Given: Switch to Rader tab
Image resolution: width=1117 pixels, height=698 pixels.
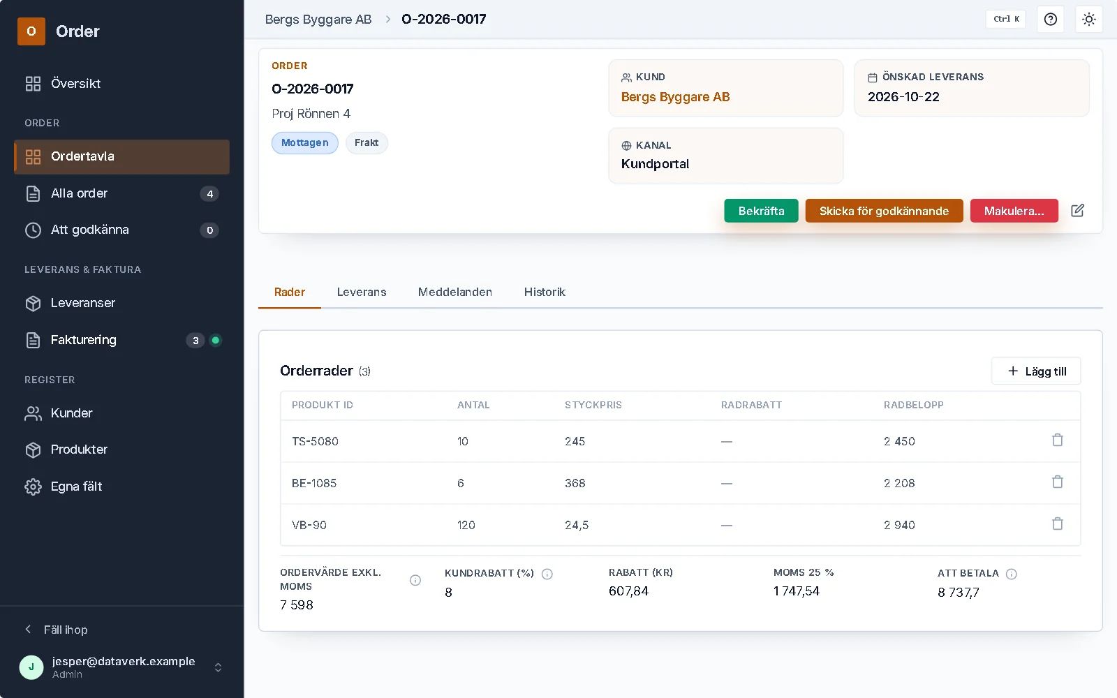Looking at the screenshot, I should tap(290, 292).
